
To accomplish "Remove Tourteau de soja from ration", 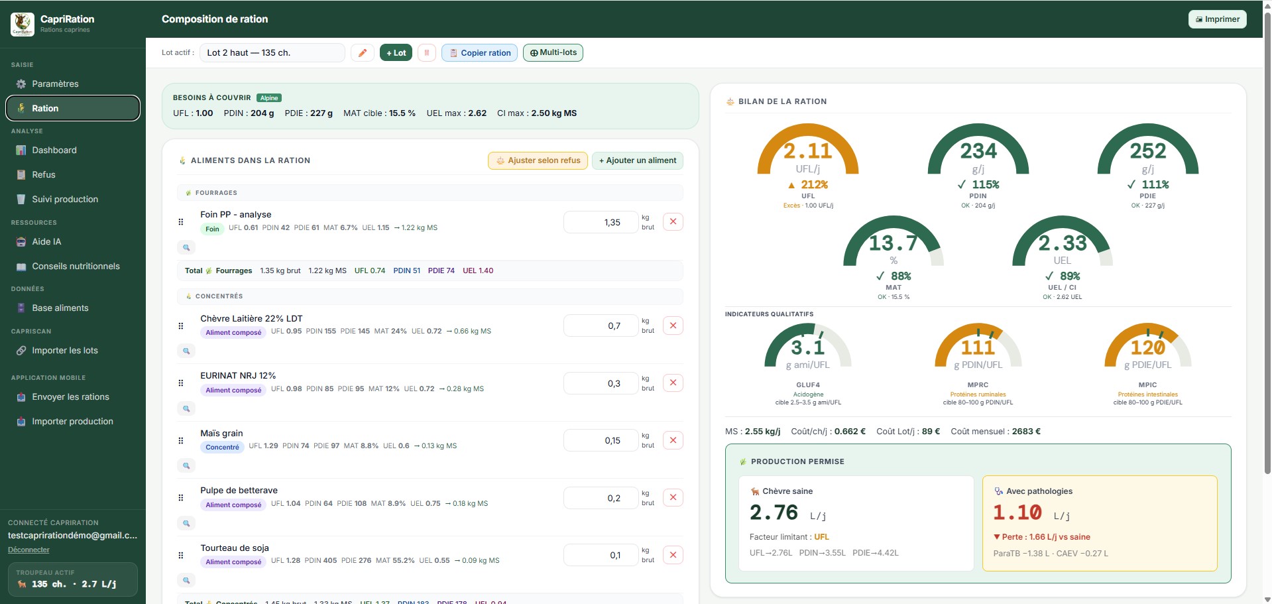I will (673, 555).
